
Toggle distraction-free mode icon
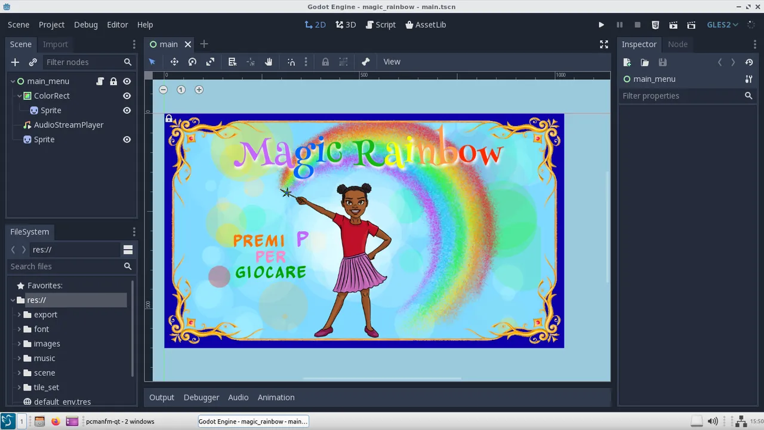point(604,44)
